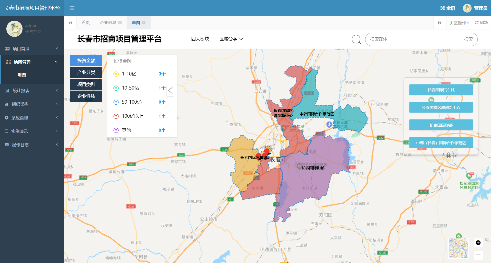Switch to the 企业信息 tab
This screenshot has height=263, width=491.
click(x=108, y=23)
